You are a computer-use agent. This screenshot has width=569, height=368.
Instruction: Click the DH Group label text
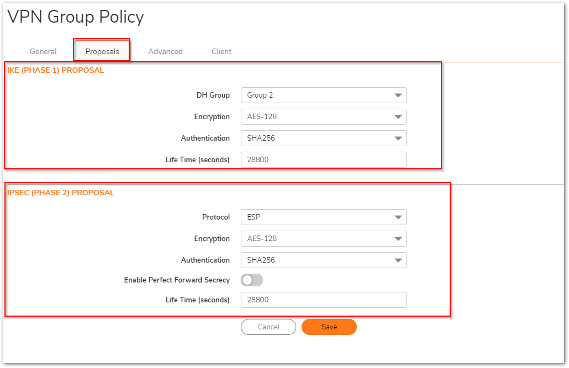click(x=213, y=95)
